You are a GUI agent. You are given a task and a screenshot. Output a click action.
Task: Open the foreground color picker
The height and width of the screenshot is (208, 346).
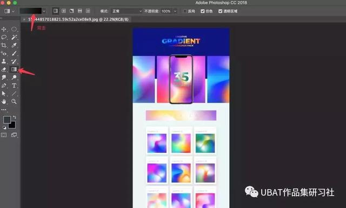click(x=6, y=120)
